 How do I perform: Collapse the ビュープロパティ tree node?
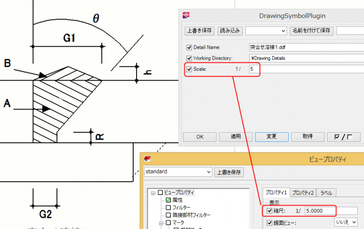coord(153,193)
